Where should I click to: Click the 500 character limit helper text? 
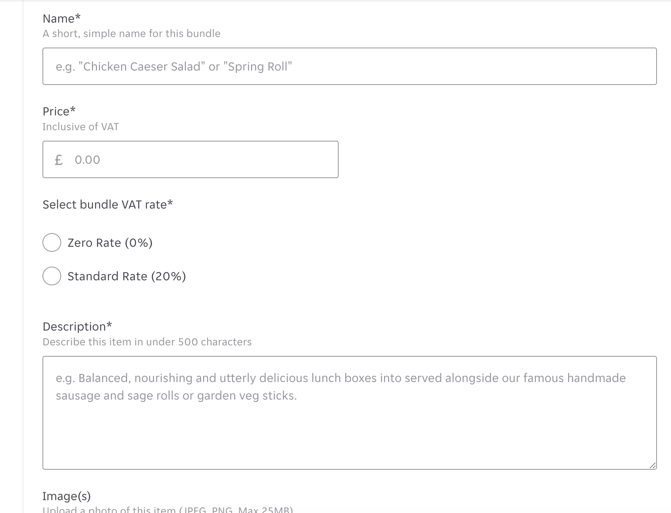point(147,342)
